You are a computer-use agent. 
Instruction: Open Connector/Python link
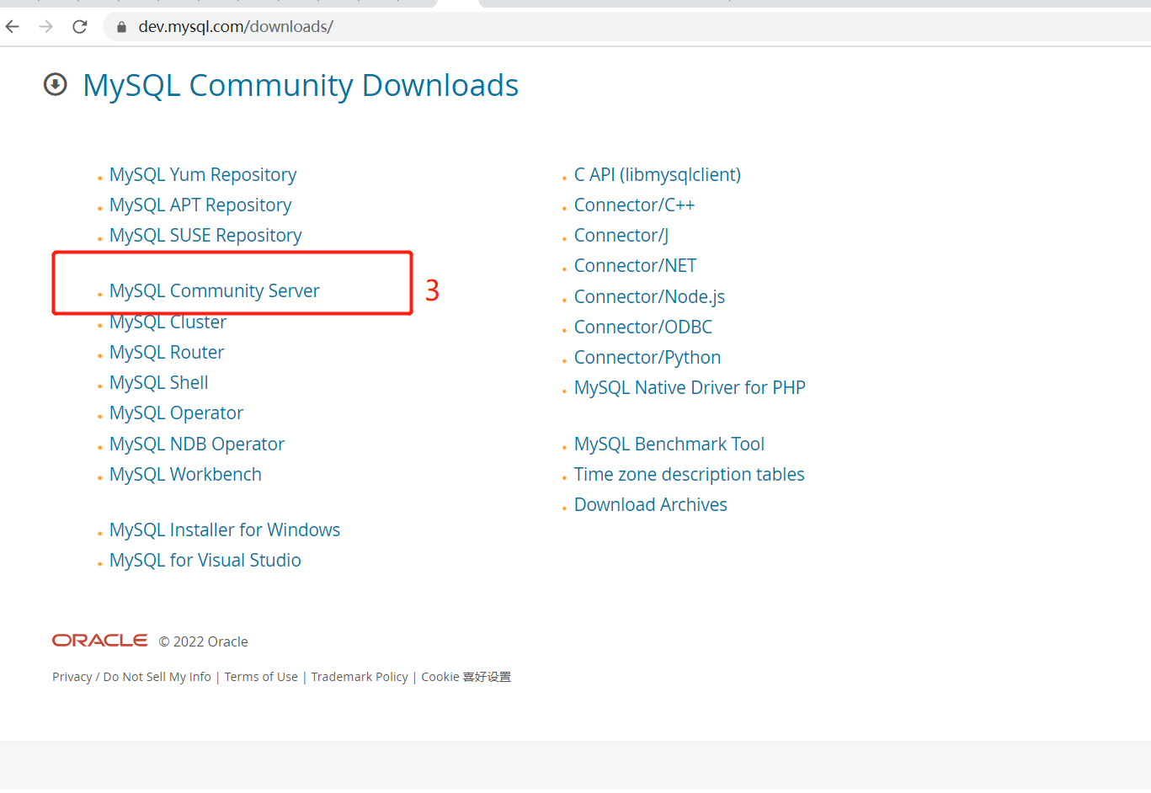[x=647, y=358]
